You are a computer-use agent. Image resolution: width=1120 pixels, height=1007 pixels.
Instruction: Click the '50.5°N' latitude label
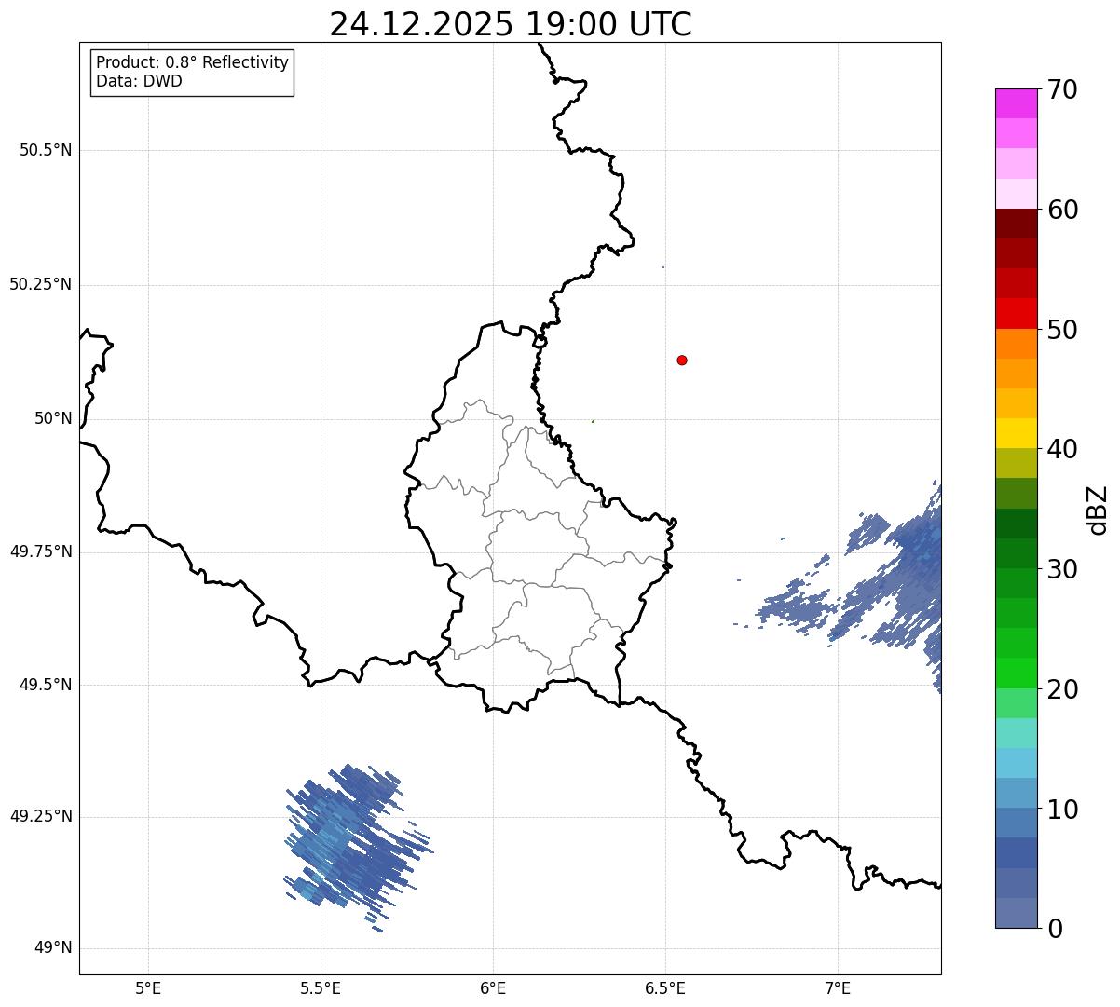point(46,150)
